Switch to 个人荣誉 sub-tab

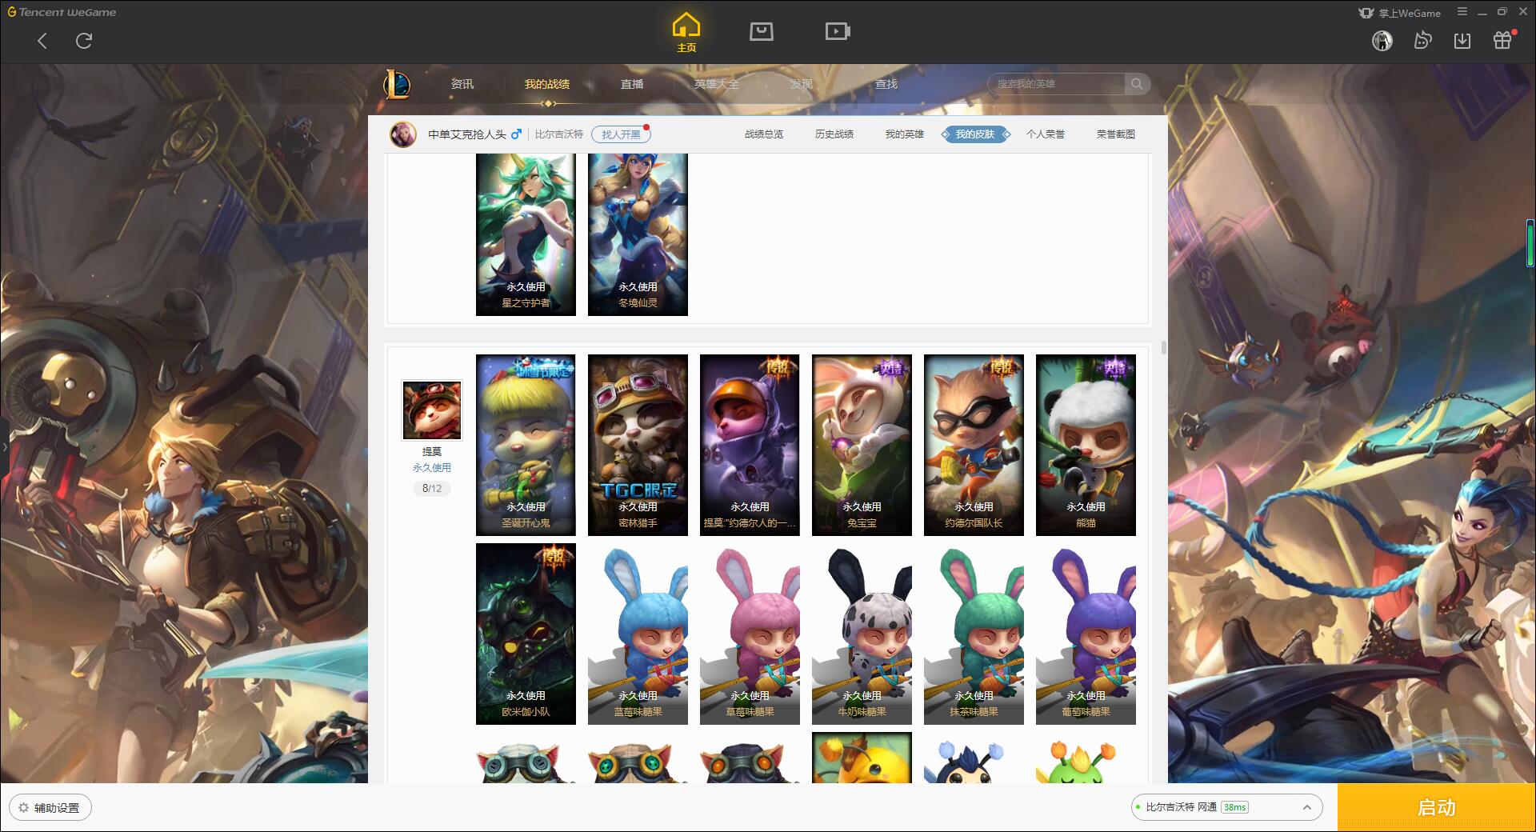1046,134
